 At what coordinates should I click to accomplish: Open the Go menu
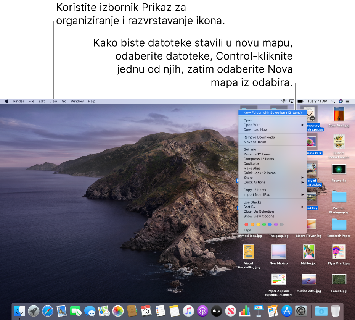pyautogui.click(x=64, y=101)
